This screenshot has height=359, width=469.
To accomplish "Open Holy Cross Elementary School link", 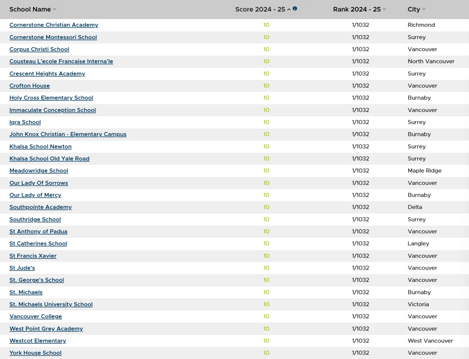I will coord(51,98).
